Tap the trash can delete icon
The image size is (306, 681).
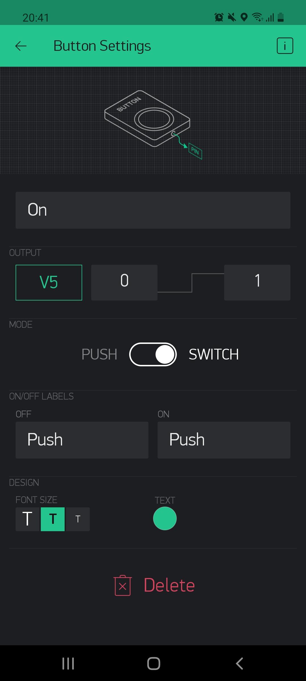click(123, 585)
